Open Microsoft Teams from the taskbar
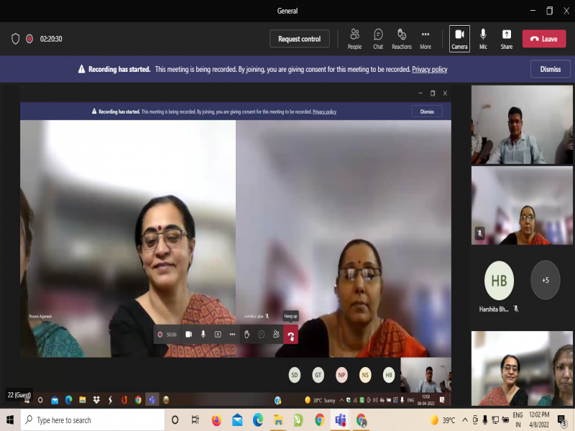The width and height of the screenshot is (575, 431). point(341,420)
